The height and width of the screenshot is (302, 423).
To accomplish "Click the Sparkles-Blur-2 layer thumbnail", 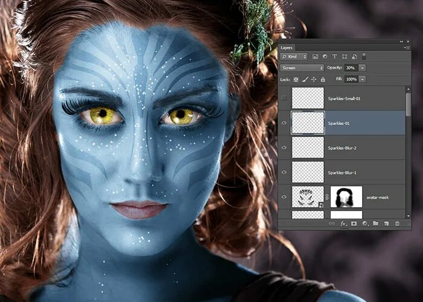I will pos(308,147).
